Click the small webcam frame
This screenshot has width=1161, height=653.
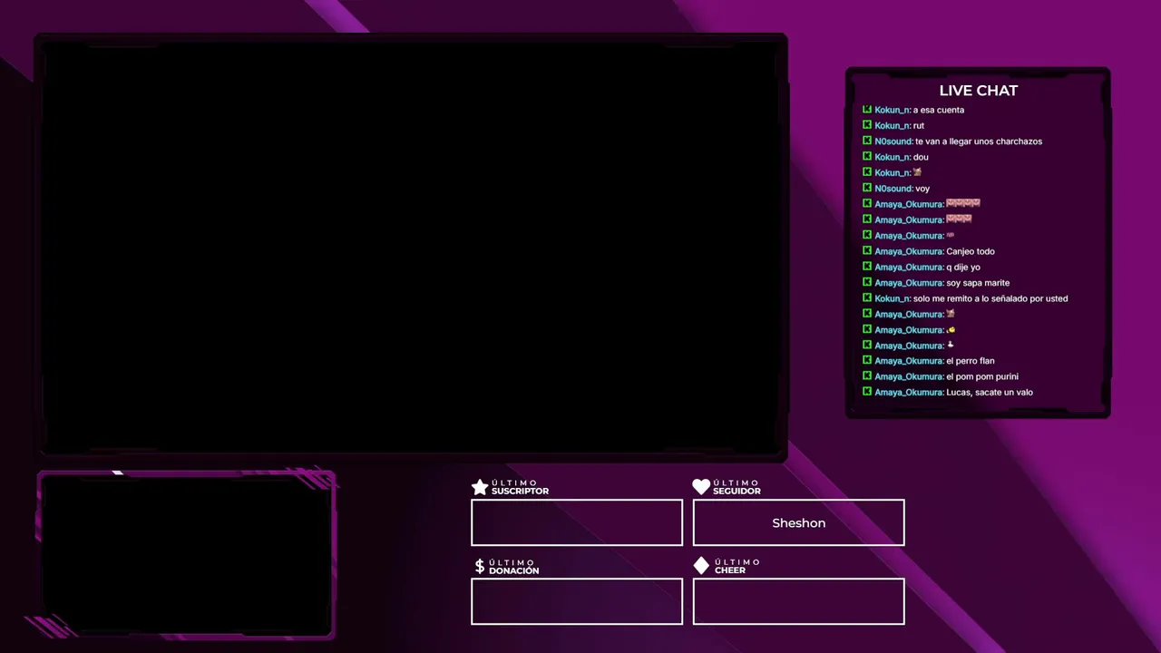(x=186, y=553)
